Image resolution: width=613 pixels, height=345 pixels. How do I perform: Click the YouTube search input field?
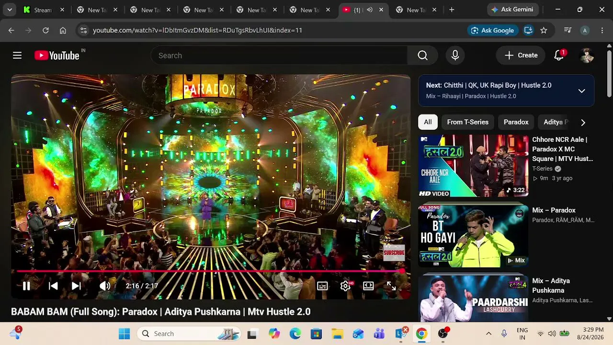(279, 56)
